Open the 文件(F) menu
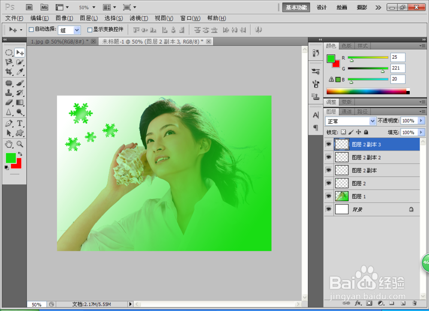Image resolution: width=429 pixels, height=311 pixels. (14, 18)
